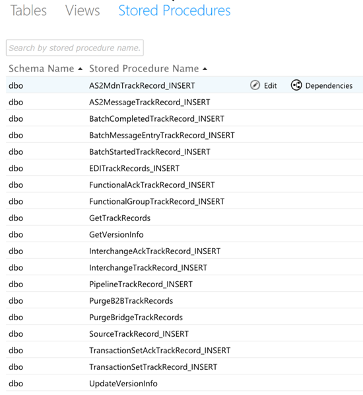Image resolution: width=363 pixels, height=395 pixels.
Task: Sort by Stored Procedure Name arrow
Action: click(205, 69)
